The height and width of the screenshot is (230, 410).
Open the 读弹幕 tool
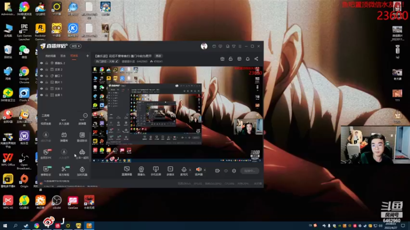[82, 122]
